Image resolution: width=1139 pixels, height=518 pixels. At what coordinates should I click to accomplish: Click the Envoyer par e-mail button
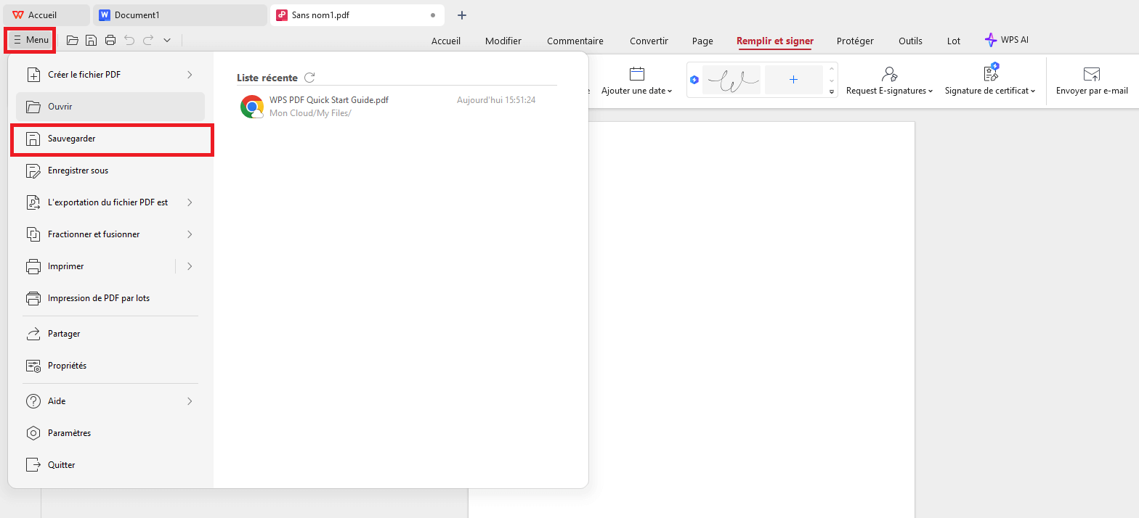click(x=1092, y=81)
